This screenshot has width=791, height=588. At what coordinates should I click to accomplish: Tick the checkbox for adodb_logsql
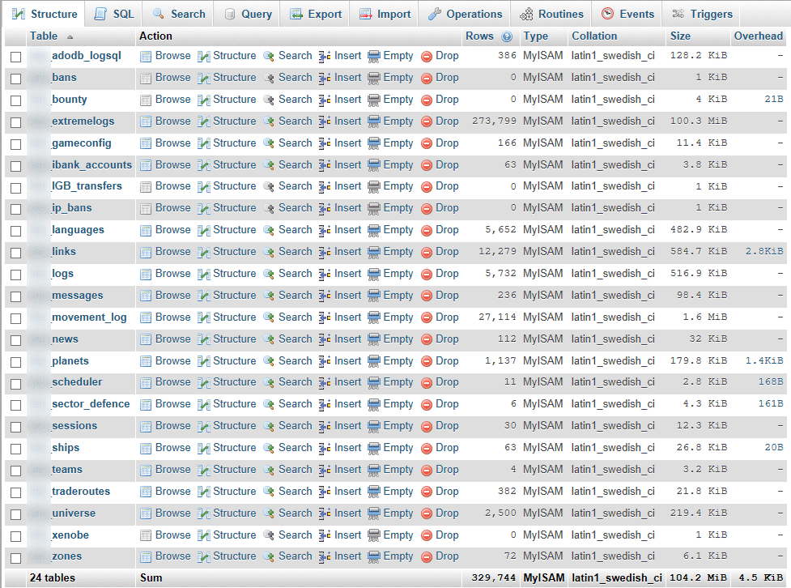pyautogui.click(x=15, y=57)
